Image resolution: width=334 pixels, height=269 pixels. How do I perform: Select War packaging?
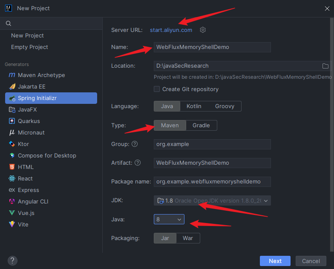tap(188, 238)
